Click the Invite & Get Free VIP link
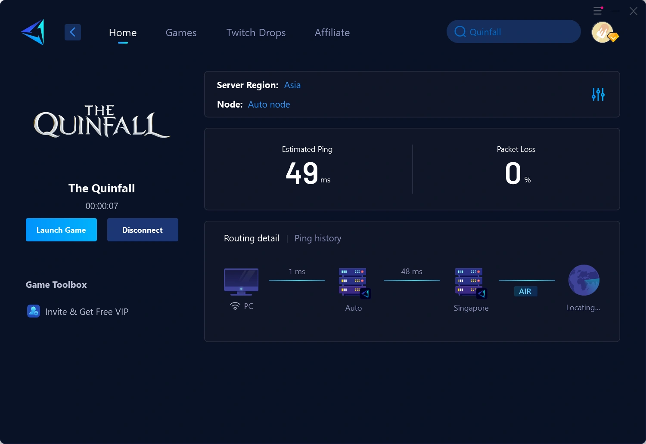The height and width of the screenshot is (444, 646). 87,311
